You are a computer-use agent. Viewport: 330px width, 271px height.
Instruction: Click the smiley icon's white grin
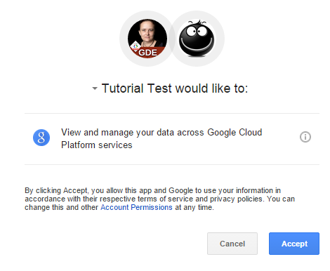(197, 46)
